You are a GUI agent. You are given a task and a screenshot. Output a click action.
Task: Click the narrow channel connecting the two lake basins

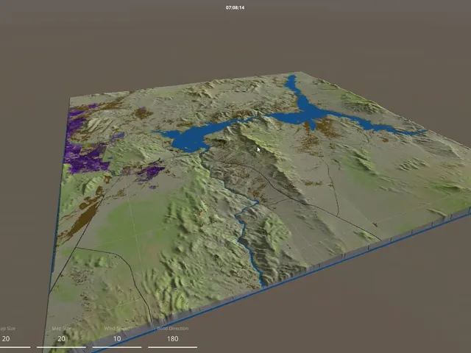tap(248, 119)
